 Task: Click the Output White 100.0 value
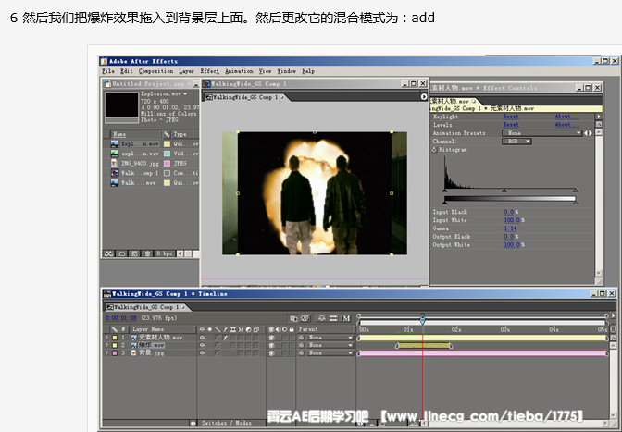click(x=512, y=245)
